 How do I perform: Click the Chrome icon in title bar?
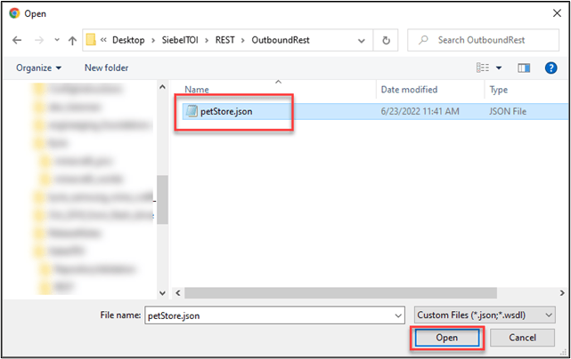pyautogui.click(x=14, y=13)
